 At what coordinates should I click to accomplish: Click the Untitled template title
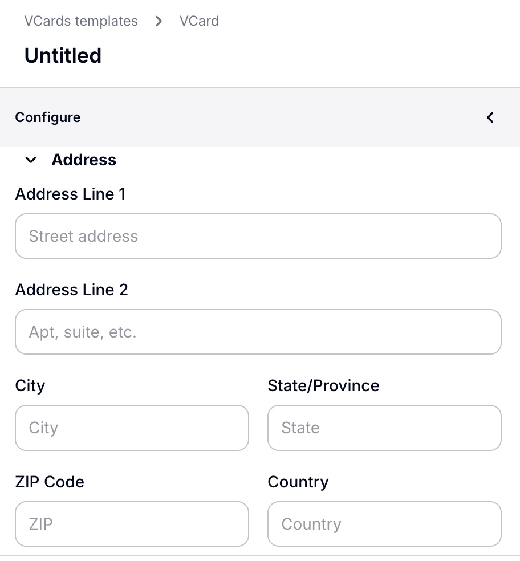63,55
